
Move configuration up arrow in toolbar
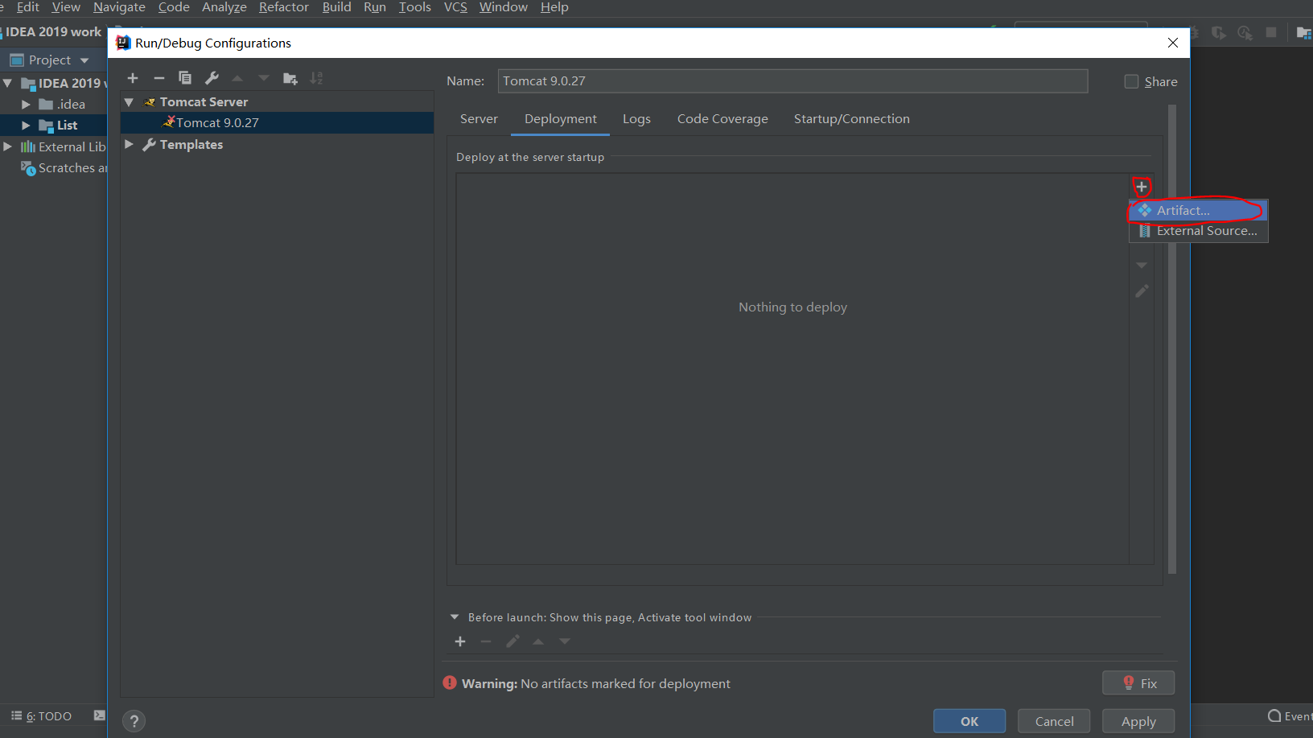(237, 78)
